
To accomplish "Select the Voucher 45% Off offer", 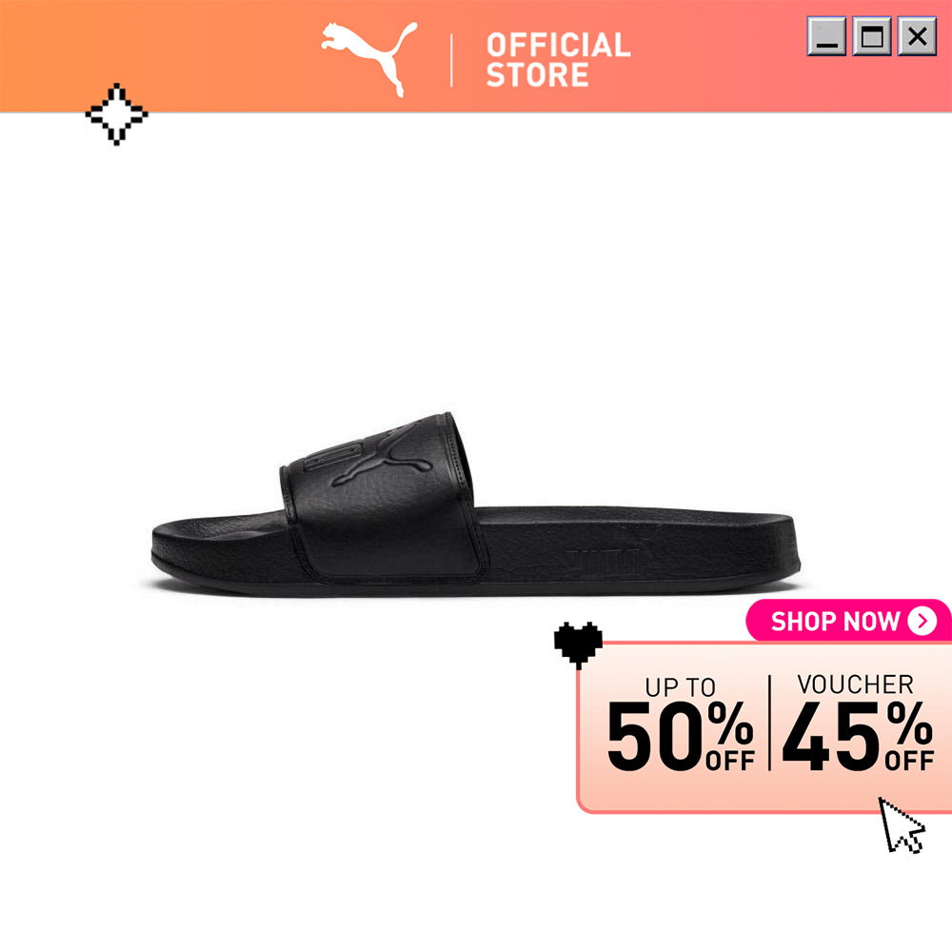I will pos(858,723).
